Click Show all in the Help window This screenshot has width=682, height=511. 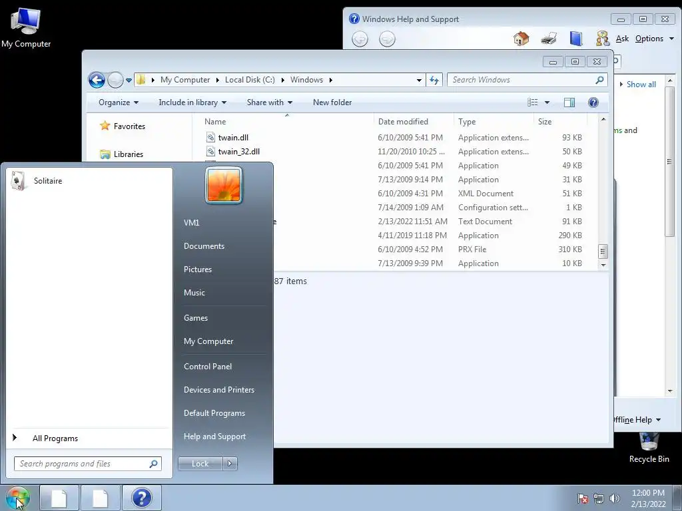tap(641, 85)
